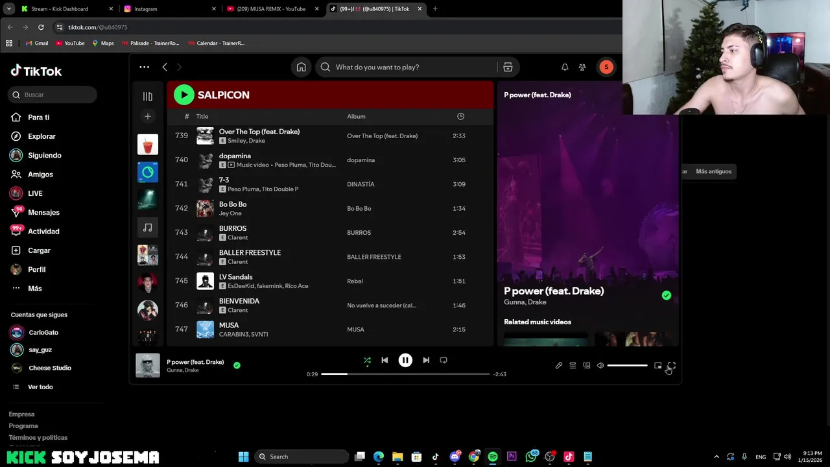This screenshot has width=830, height=467.
Task: Mute Spotify volume speaker icon
Action: pyautogui.click(x=600, y=366)
